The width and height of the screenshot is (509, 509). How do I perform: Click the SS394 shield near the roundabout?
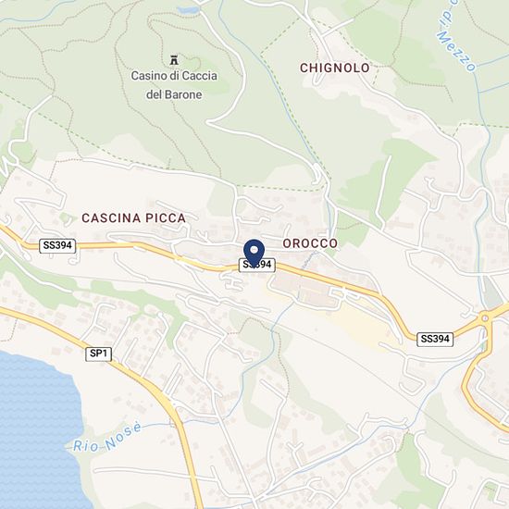tap(435, 340)
